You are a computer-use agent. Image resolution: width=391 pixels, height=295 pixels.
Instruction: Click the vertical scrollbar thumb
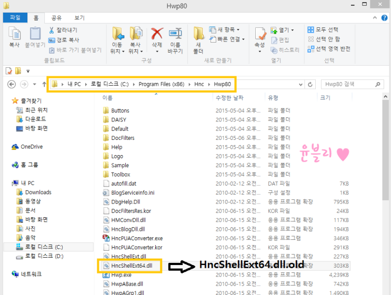pyautogui.click(x=386, y=149)
